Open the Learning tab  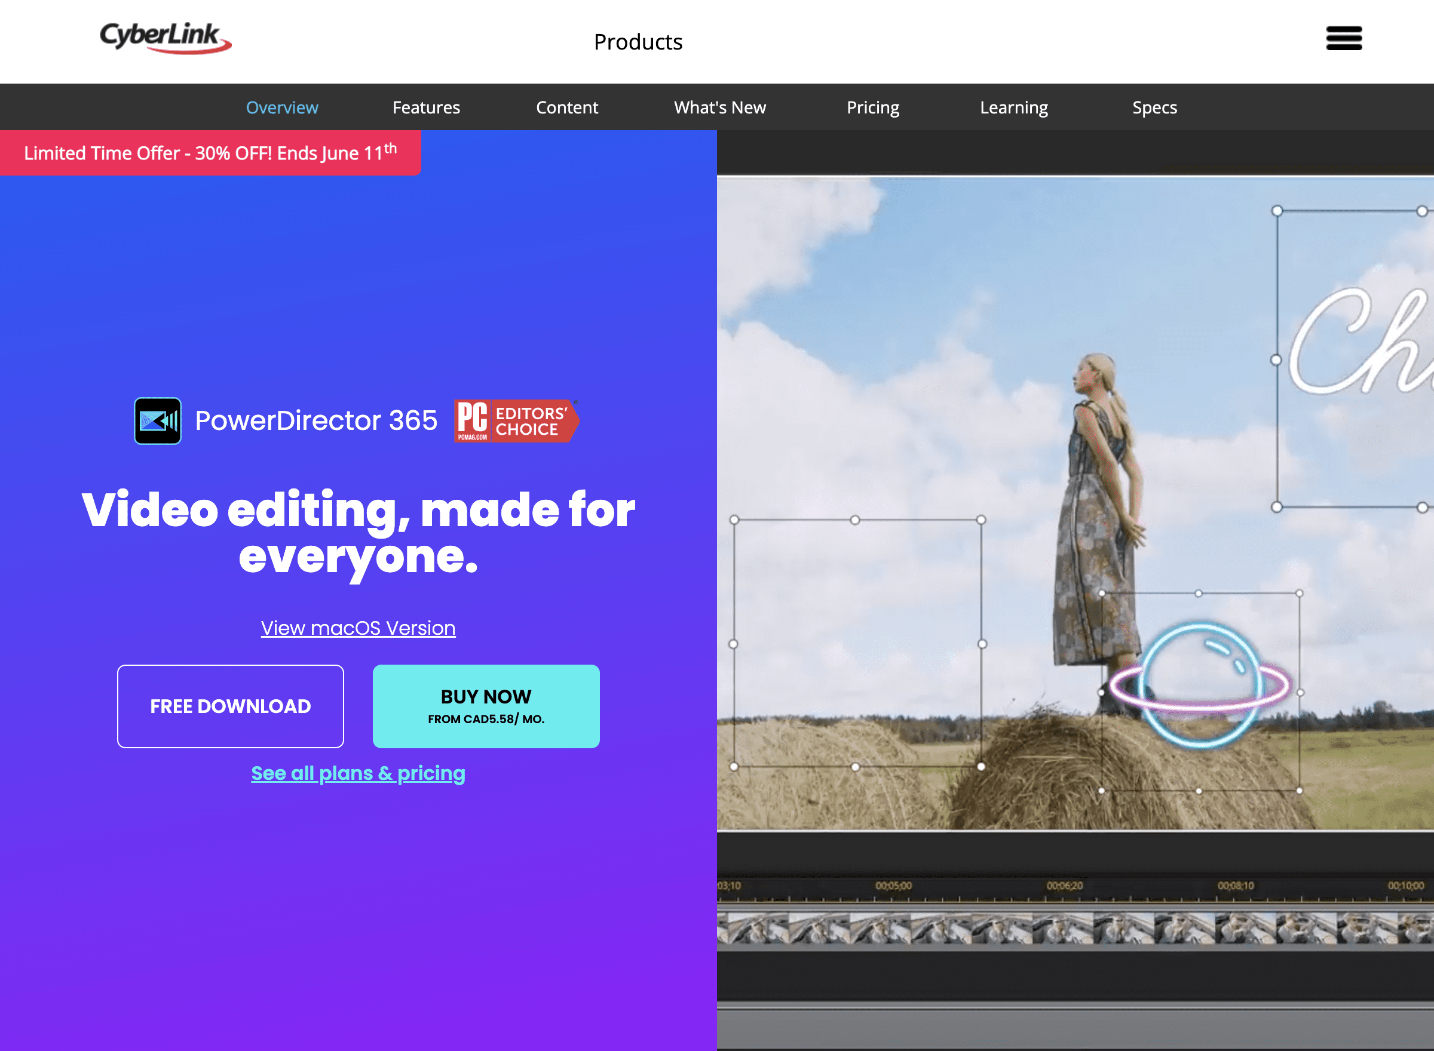(x=1013, y=107)
